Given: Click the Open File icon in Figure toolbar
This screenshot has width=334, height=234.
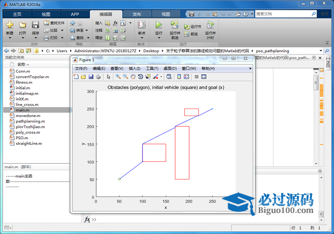Looking at the screenshot, I should pos(83,77).
